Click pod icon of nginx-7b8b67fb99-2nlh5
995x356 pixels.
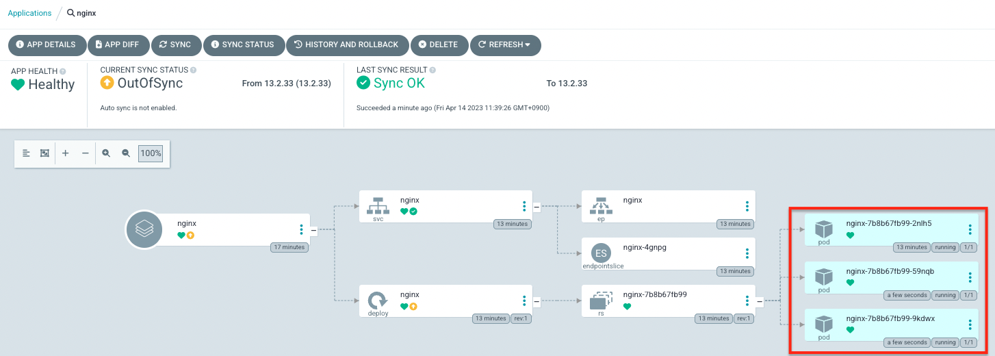tap(824, 229)
